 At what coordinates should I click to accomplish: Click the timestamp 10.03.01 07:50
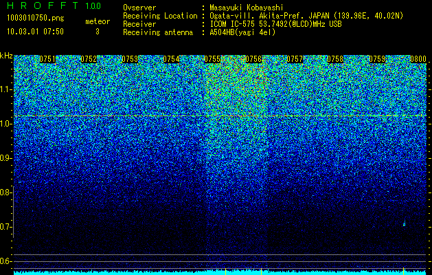(x=35, y=32)
